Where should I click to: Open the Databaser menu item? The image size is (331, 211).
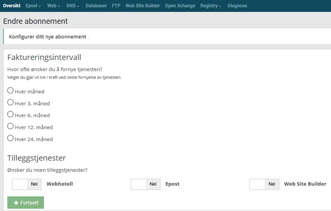pyautogui.click(x=96, y=5)
